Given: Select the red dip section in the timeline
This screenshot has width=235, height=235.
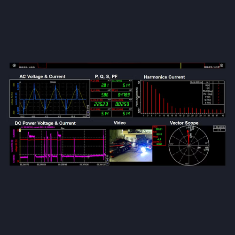Looking at the screenshot, I should [x=42, y=65].
